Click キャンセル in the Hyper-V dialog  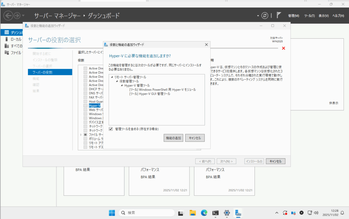(195, 138)
